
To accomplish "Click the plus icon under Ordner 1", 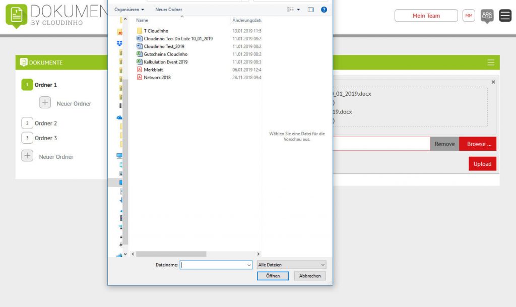I will [x=45, y=102].
